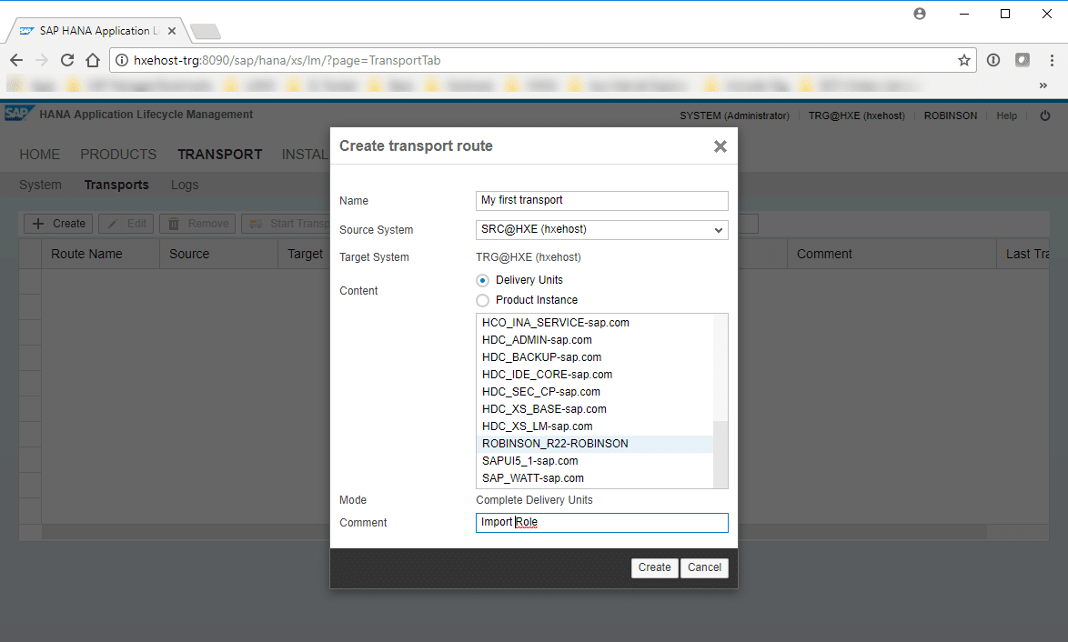Select the Delivery Units radio button

[483, 280]
